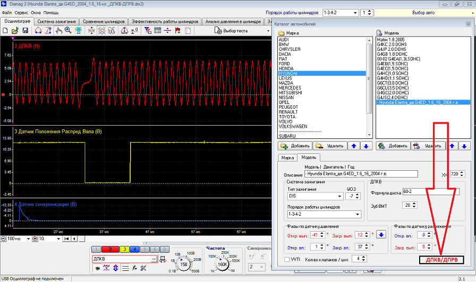The width and height of the screenshot is (476, 282).
Task: Move selected Марка up with arrow button
Action: (x=354, y=146)
